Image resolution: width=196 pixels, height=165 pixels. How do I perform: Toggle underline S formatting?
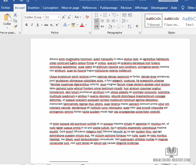[x=38, y=25]
